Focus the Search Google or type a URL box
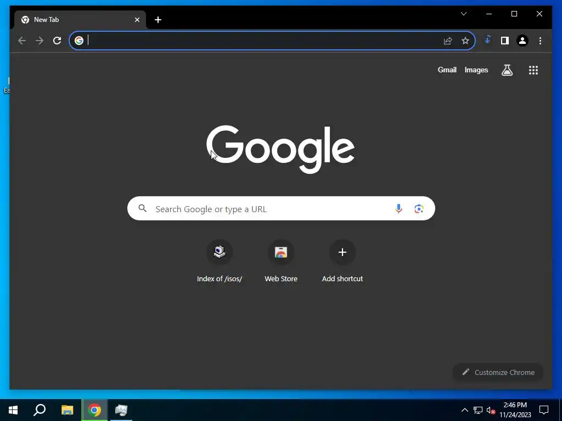The width and height of the screenshot is (562, 421). pos(281,208)
